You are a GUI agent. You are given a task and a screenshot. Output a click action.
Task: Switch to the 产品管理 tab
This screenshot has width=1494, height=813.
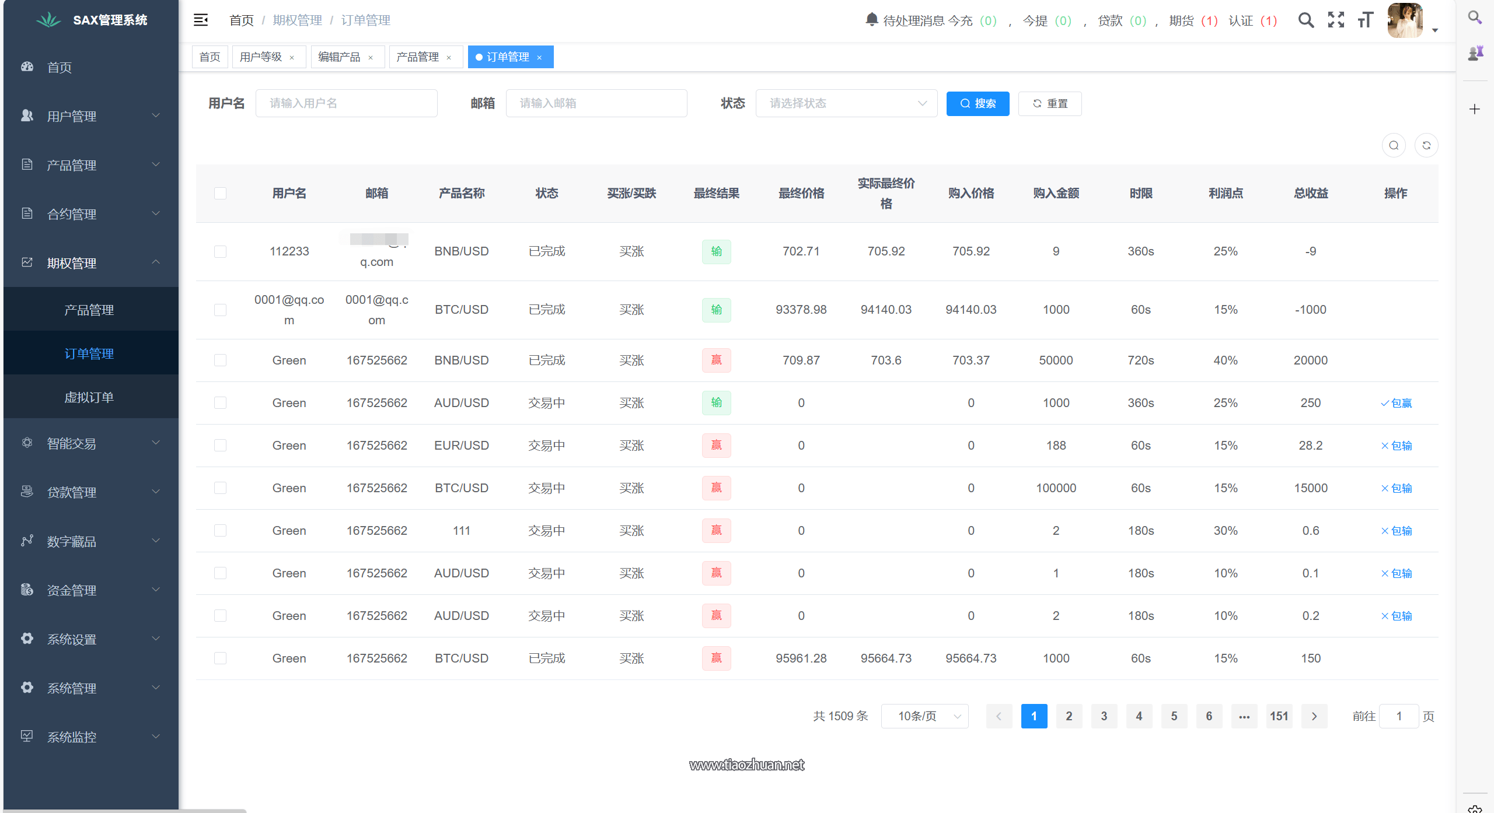(418, 57)
